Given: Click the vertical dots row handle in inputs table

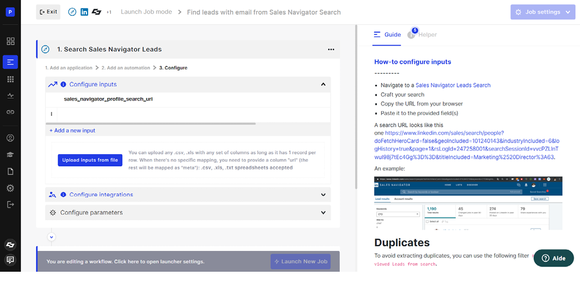Looking at the screenshot, I should [52, 114].
